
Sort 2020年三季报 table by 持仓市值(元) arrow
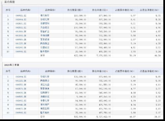[x=107, y=71]
